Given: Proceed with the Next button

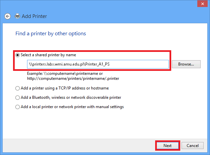Looking at the screenshot, I should (x=168, y=146).
